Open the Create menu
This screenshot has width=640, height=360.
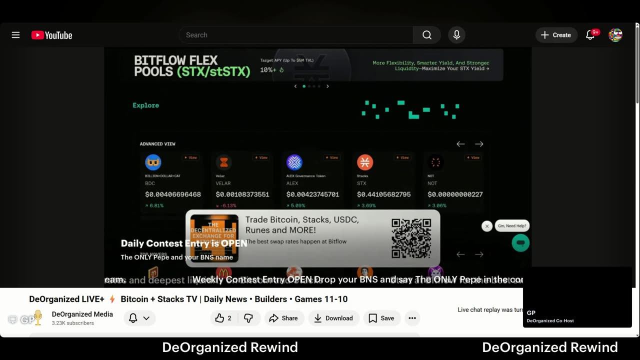click(556, 35)
